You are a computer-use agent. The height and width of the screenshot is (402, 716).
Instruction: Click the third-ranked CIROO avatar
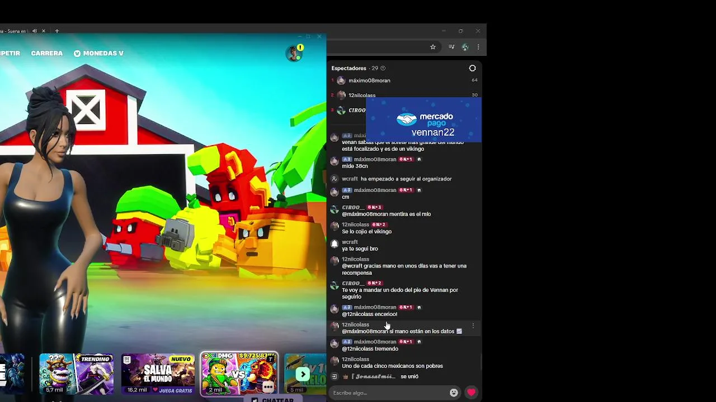[341, 110]
